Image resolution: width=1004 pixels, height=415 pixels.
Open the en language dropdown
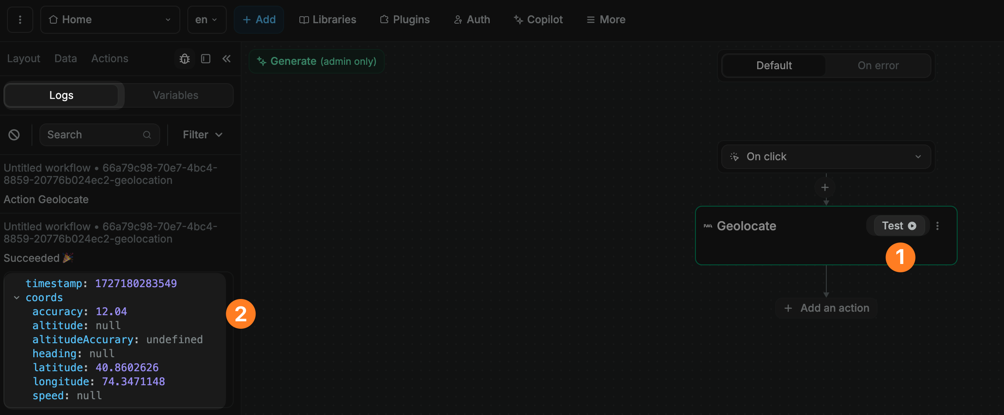click(207, 20)
